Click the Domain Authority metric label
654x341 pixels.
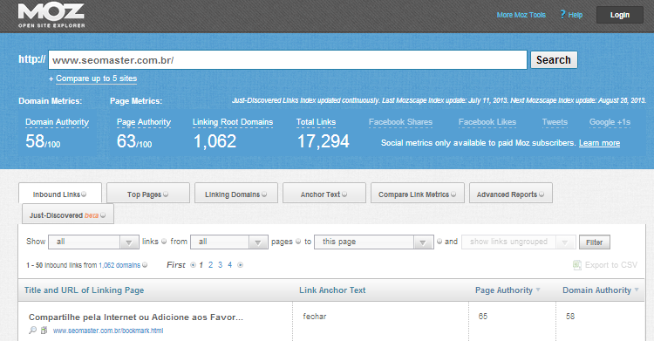[58, 122]
